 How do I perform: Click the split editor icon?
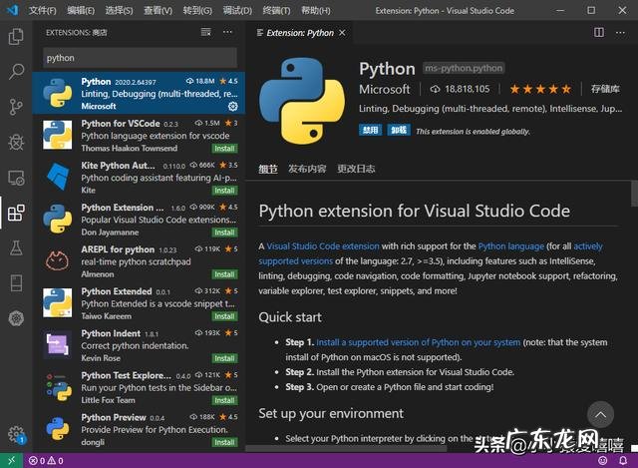click(x=599, y=32)
